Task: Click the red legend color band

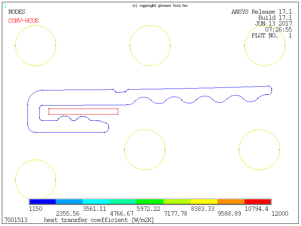Action: coord(258,202)
